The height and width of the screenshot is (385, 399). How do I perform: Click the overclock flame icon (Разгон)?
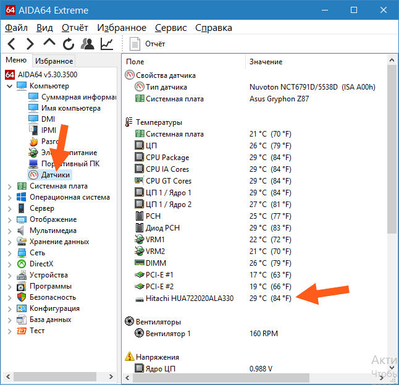click(x=33, y=142)
